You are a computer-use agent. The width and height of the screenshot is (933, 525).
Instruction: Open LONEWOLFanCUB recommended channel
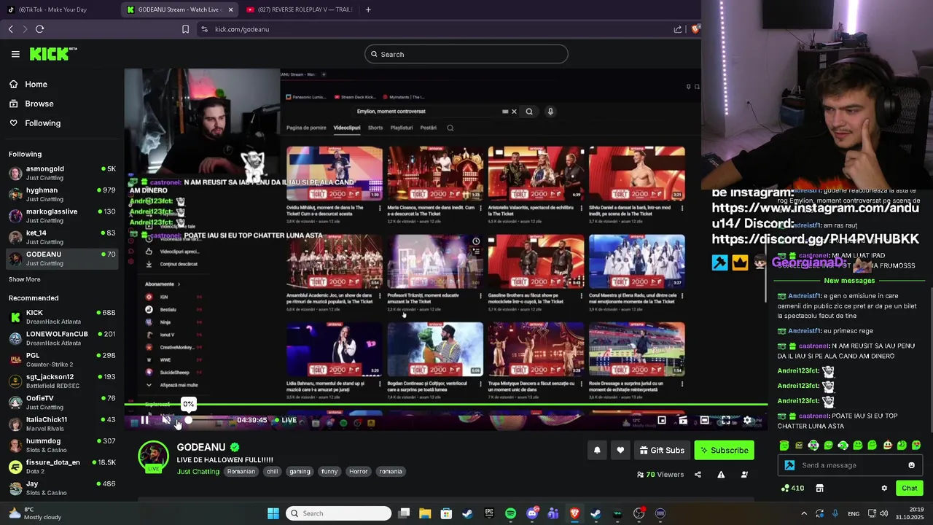(x=62, y=338)
